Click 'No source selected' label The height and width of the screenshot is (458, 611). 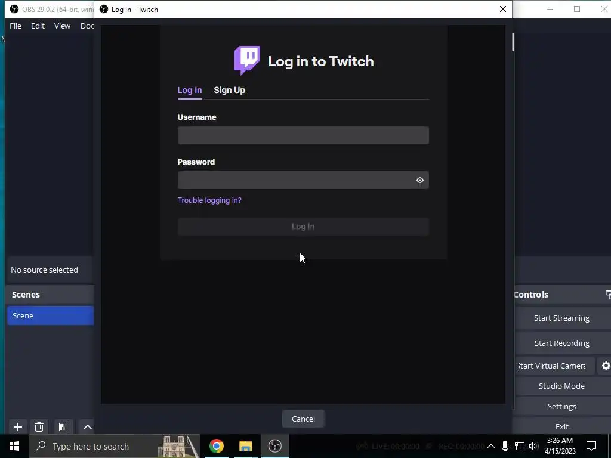(44, 270)
